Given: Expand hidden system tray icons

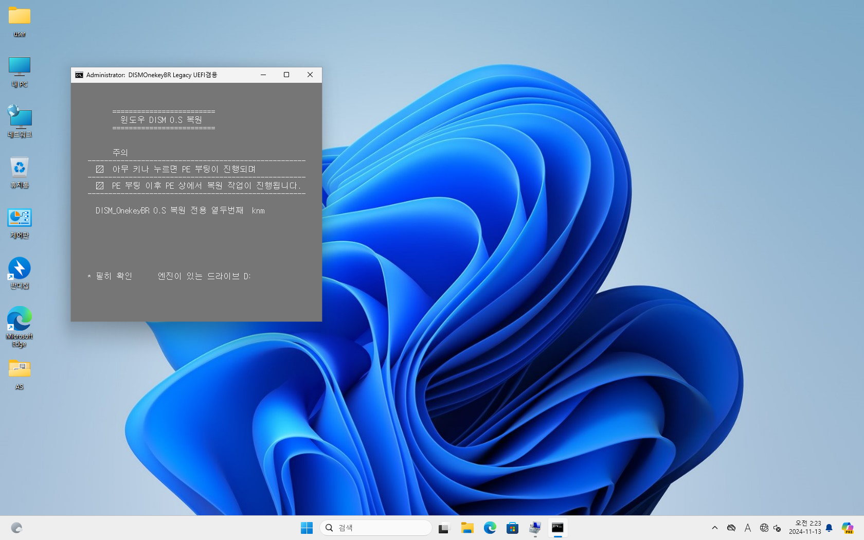Looking at the screenshot, I should [715, 528].
